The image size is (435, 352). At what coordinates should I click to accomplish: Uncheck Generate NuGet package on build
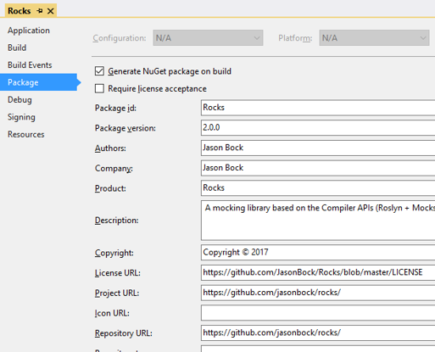[x=99, y=71]
